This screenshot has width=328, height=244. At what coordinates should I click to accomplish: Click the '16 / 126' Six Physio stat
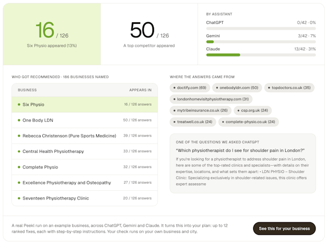tap(52, 30)
